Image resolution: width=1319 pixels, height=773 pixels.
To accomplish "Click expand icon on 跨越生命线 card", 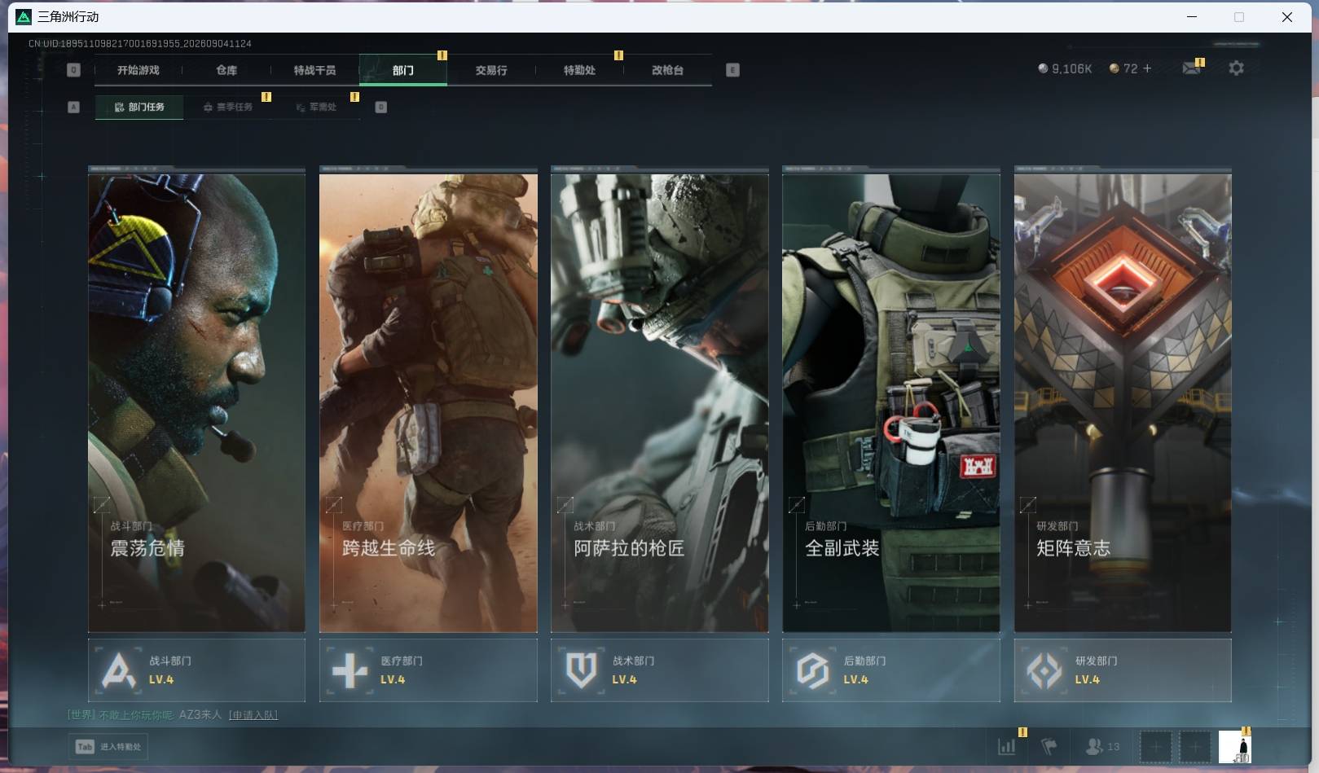I will click(333, 505).
